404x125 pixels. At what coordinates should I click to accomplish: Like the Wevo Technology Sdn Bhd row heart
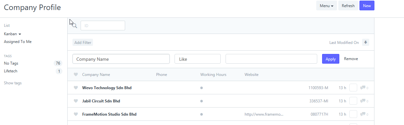(x=76, y=88)
